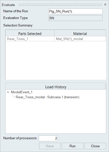109x152 pixels.
Task: Select ModalEvent_1 in Load History
Action: [22, 92]
